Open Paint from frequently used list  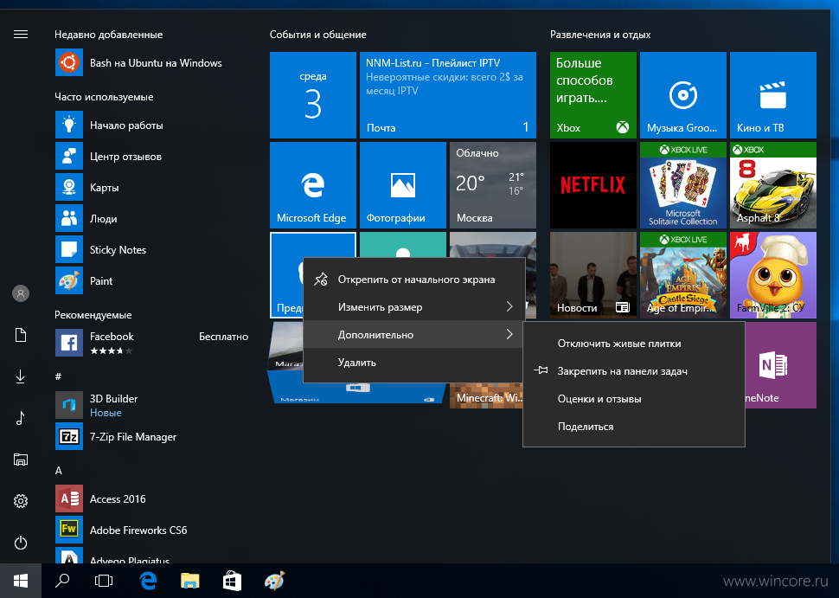[x=151, y=280]
